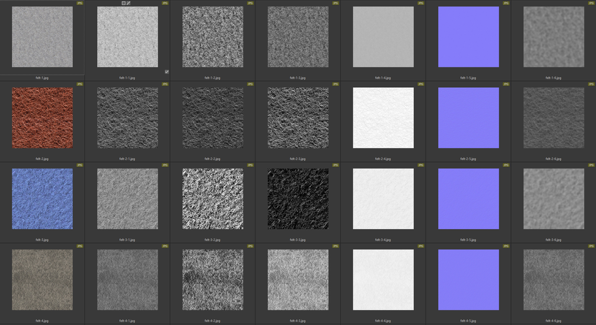
Task: Choose the felt-1-6.jpg blurry gray thumbnail
Action: (x=554, y=37)
